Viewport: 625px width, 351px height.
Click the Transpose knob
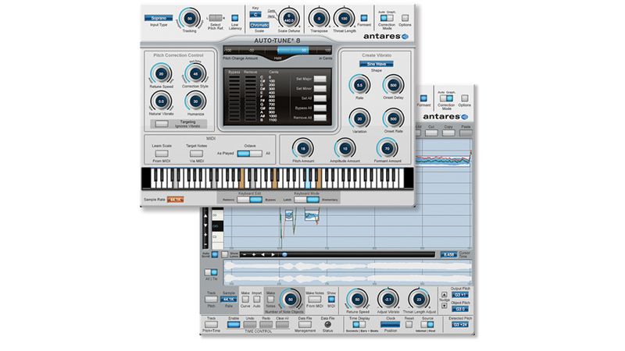click(x=319, y=18)
